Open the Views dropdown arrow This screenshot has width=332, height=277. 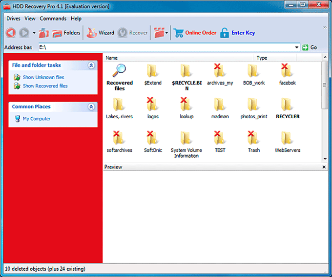166,33
